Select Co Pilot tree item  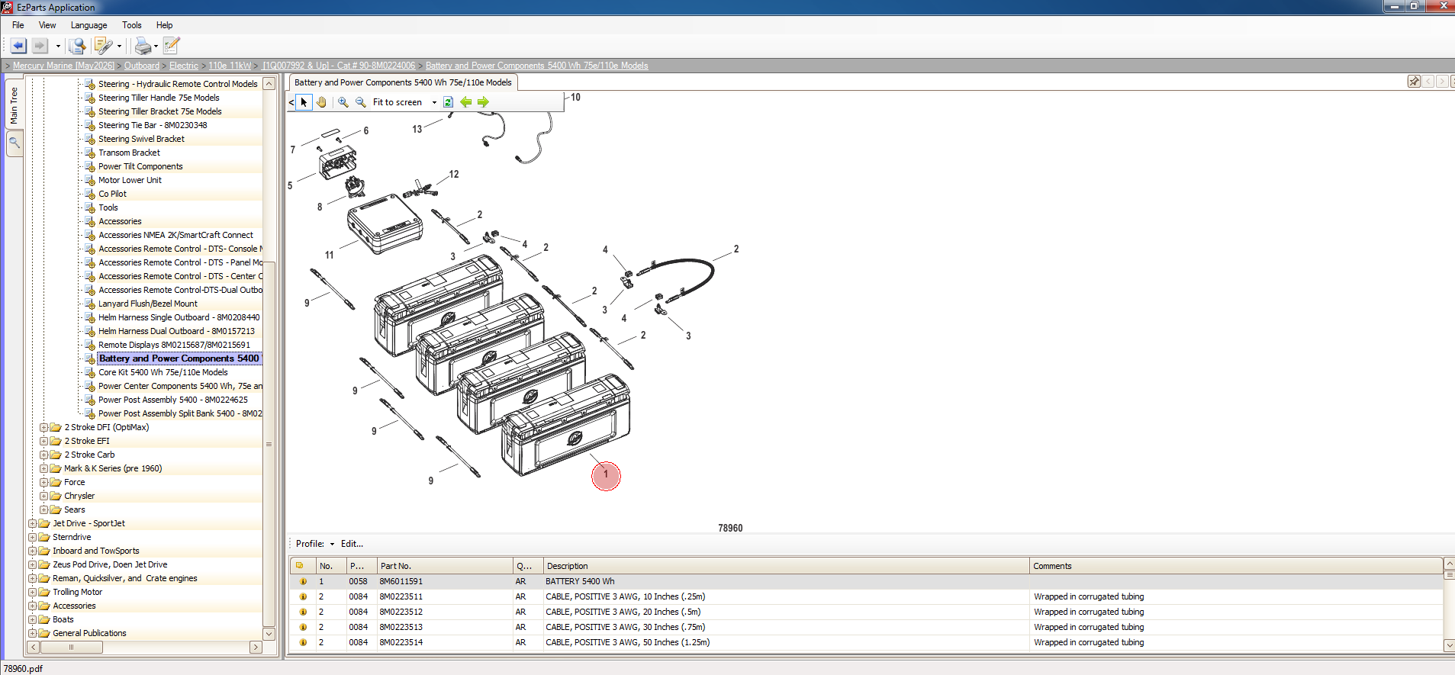coord(112,194)
